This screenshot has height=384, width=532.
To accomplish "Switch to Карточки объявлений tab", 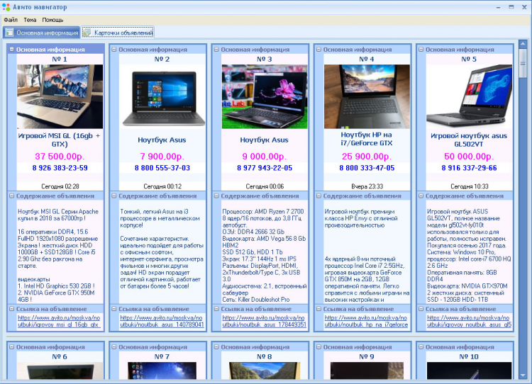I will [x=118, y=33].
